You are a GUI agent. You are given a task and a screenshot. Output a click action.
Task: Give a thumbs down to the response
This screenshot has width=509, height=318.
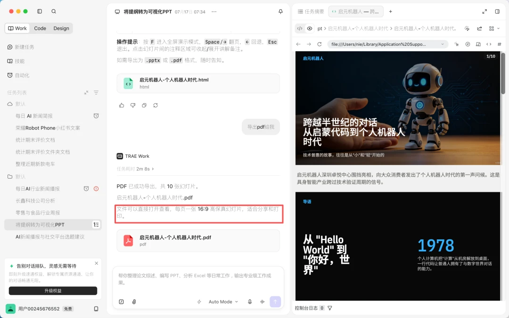[133, 105]
